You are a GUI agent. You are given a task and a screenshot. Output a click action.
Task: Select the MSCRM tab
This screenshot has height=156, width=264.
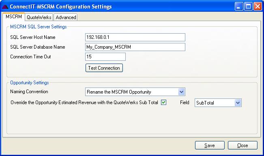[x=14, y=17]
